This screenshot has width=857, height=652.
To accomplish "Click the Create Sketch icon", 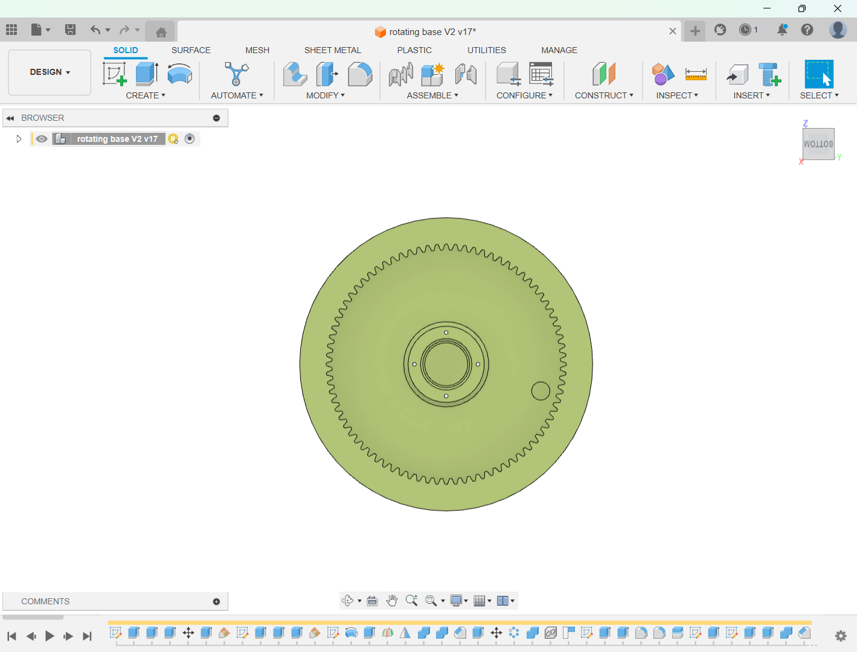I will 114,74.
